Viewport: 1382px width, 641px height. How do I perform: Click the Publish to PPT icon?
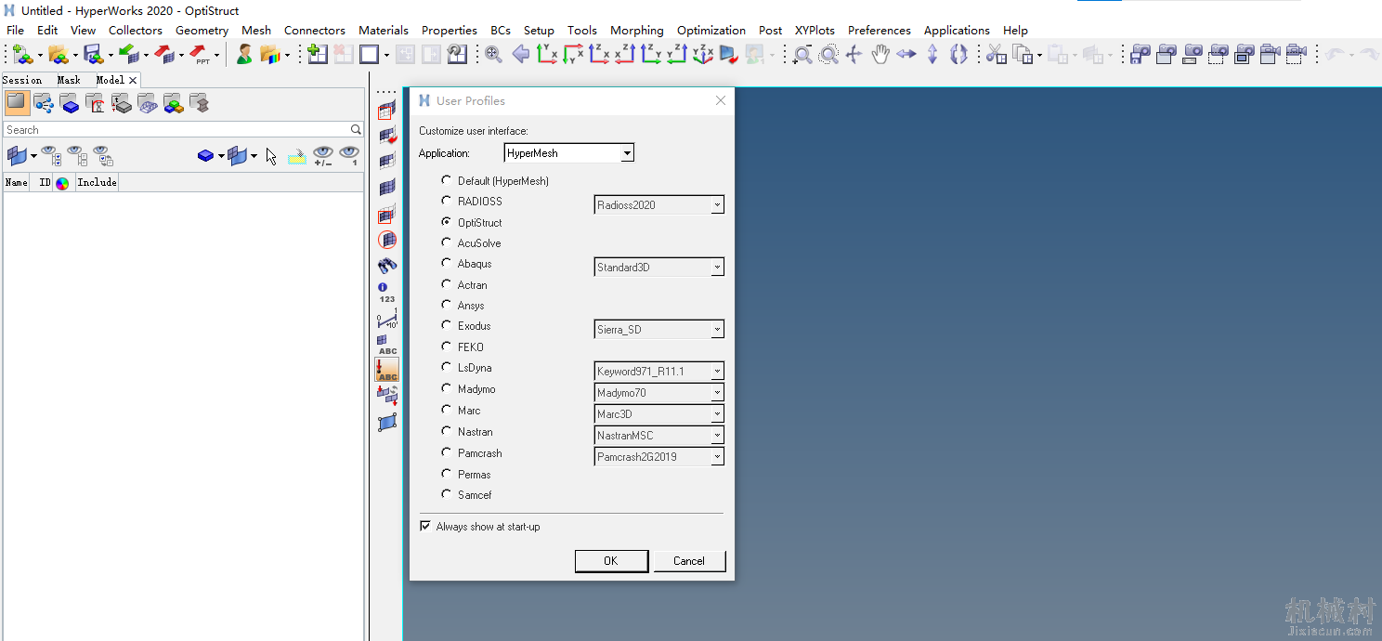tap(201, 55)
